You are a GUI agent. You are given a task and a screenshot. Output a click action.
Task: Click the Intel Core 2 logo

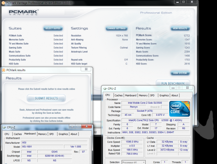(179, 109)
